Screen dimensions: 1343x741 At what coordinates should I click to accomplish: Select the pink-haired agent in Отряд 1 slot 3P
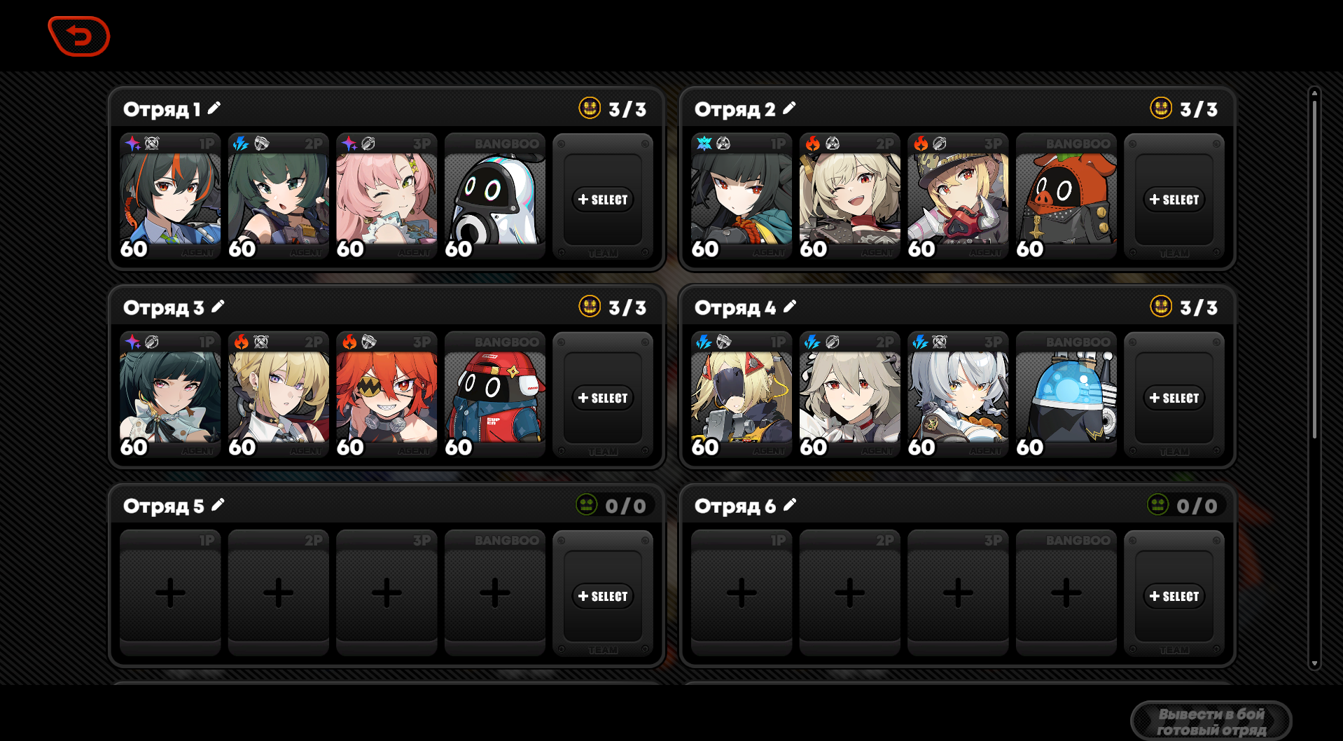[387, 196]
